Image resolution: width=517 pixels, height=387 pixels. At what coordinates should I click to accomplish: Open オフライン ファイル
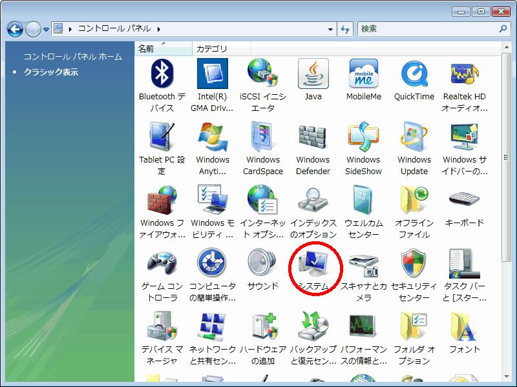click(x=414, y=212)
